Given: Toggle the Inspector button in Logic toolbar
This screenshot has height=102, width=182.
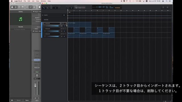Looking at the screenshot, I should coord(16,7).
